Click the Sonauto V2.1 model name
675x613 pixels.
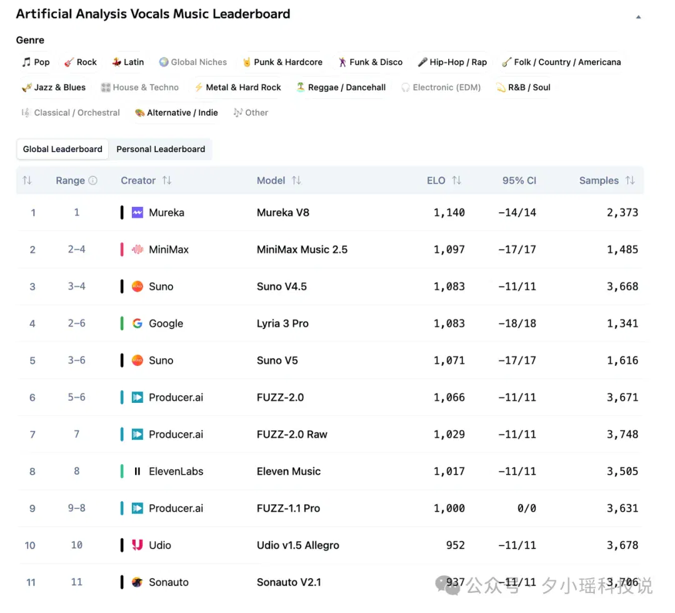[x=289, y=582]
